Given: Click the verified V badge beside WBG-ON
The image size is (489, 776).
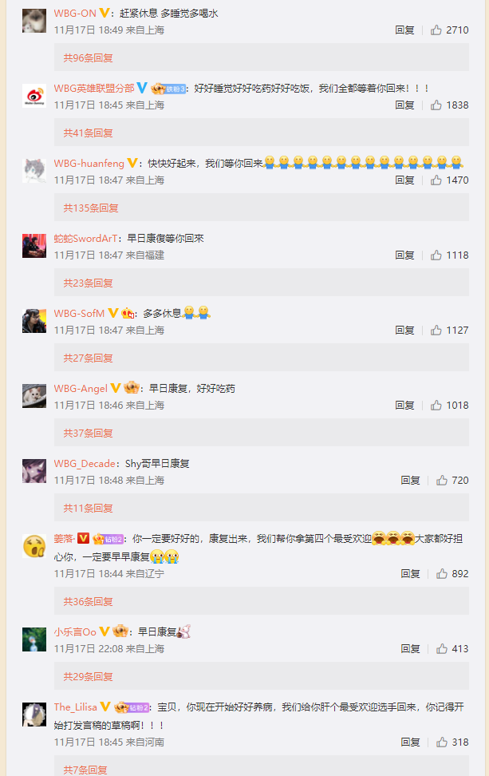Looking at the screenshot, I should (x=105, y=14).
